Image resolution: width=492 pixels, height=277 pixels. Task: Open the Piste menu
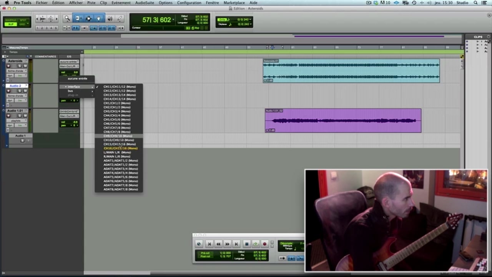point(91,3)
